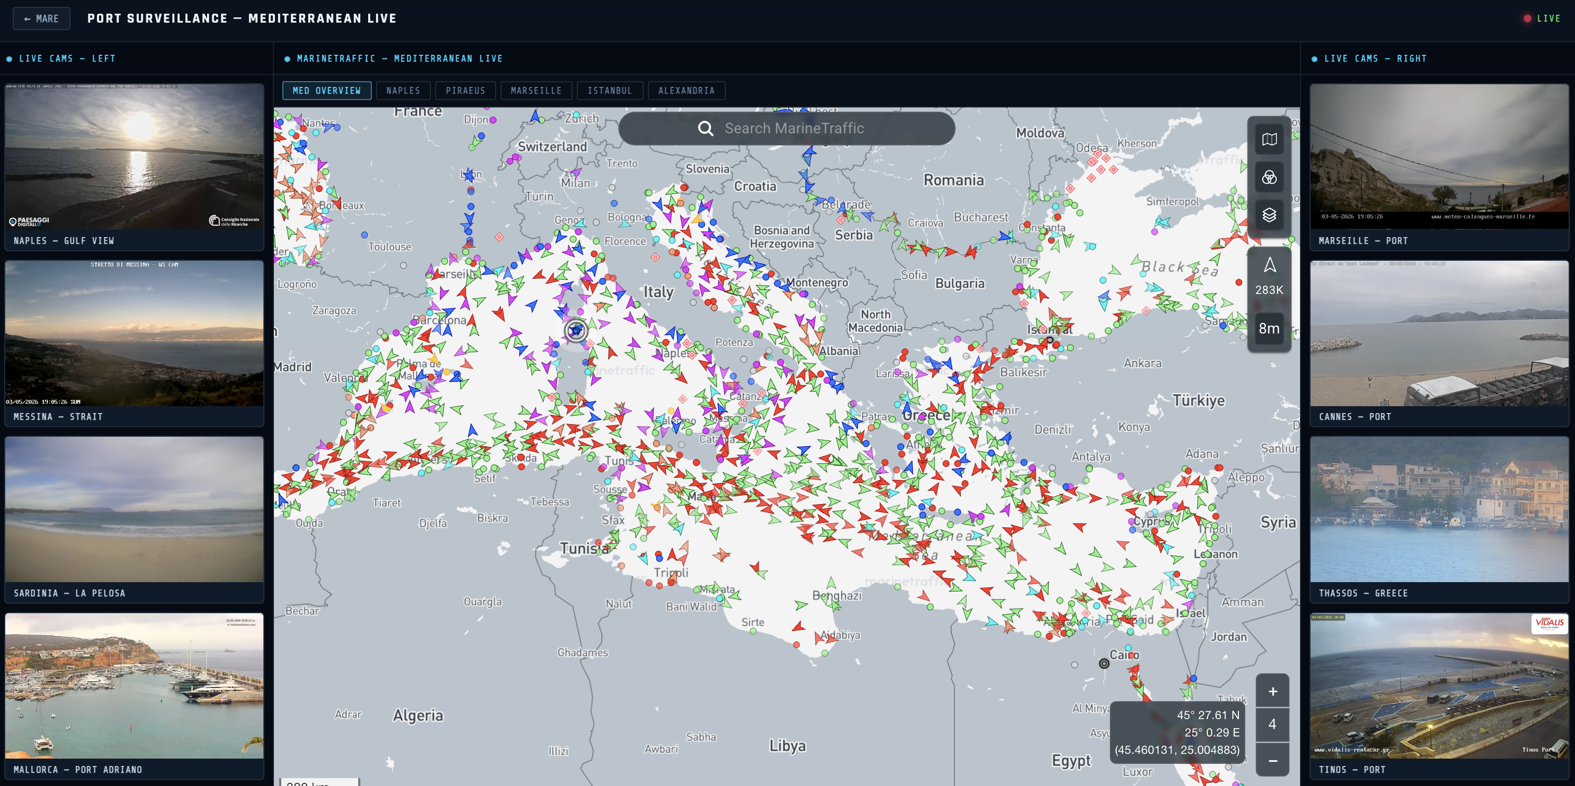Click the zoom level 4 indicator
Screen dimensions: 1575x786
click(x=1272, y=725)
